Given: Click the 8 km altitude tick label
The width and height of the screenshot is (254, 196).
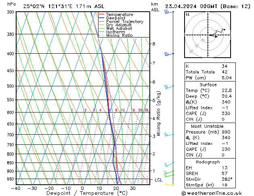Looking at the screenshot, I should 154,44.
